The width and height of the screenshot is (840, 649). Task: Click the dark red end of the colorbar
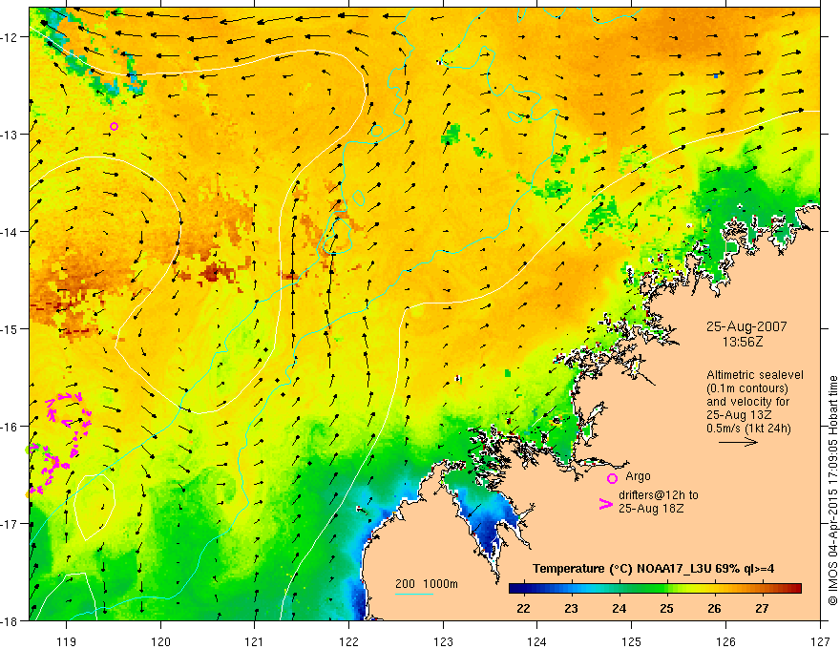coord(795,589)
